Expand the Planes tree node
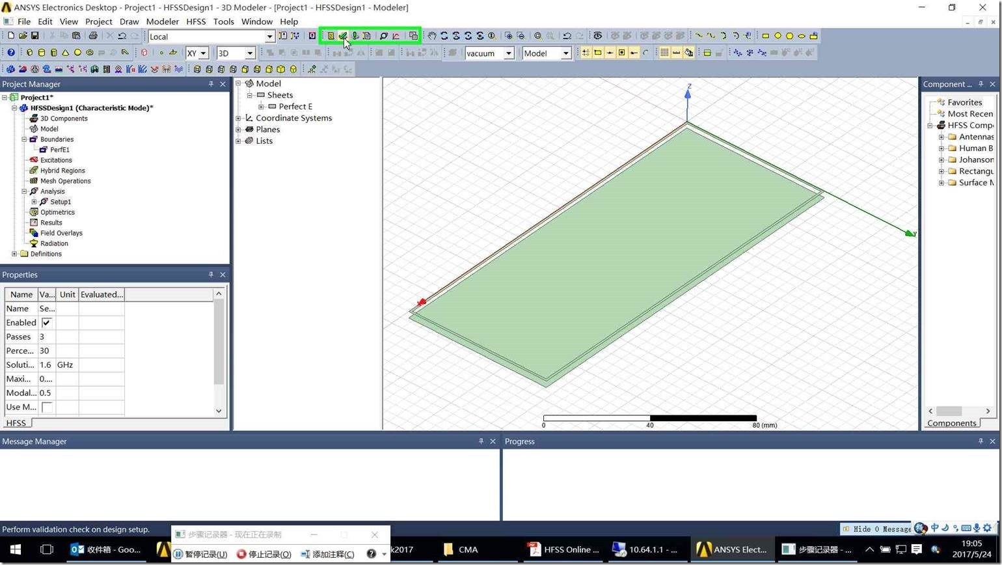Screen dimensions: 1002x565 pyautogui.click(x=238, y=130)
